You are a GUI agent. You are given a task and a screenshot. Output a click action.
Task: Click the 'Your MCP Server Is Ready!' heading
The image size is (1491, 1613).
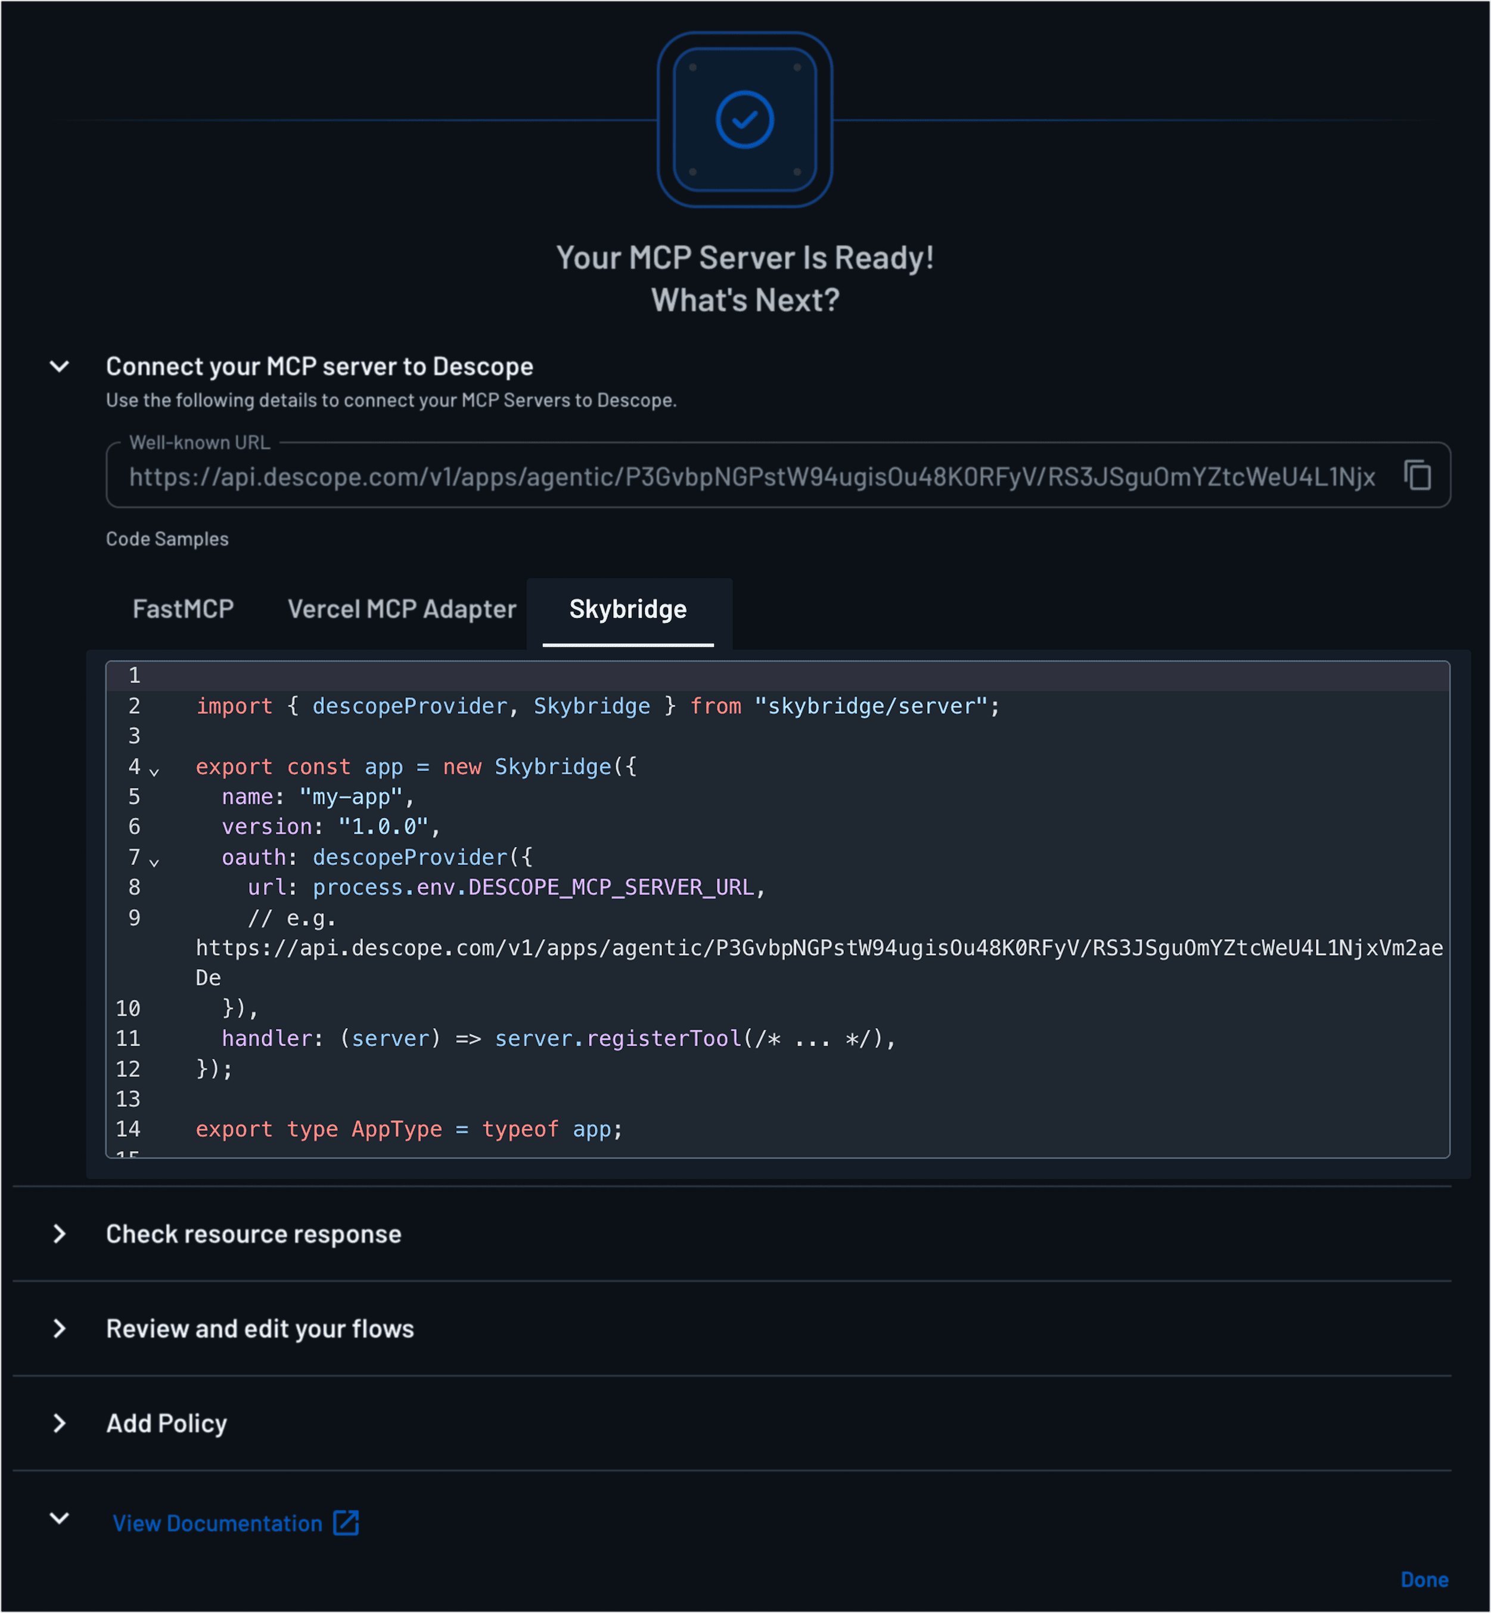coord(745,258)
